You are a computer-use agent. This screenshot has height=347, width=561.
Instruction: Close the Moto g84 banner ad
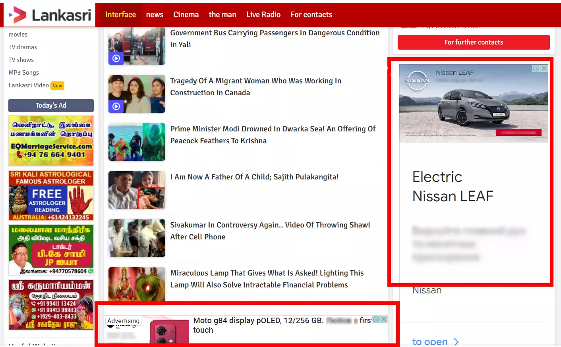pyautogui.click(x=384, y=320)
